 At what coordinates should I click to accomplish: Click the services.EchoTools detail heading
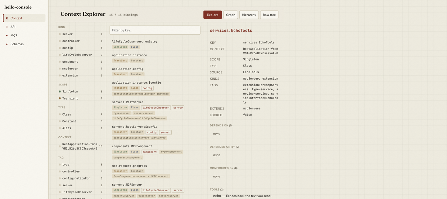click(x=231, y=30)
